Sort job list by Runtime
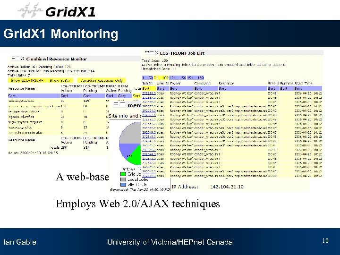 point(287,88)
